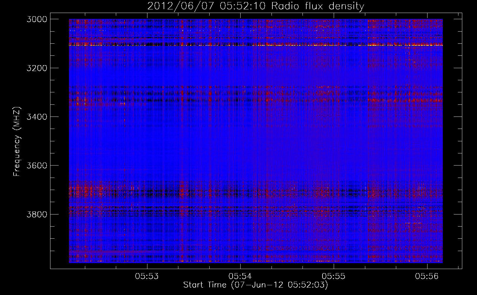Viewport: 477px width, 295px height.
Task: Select the 3800 frequency axis label
Action: coord(37,214)
